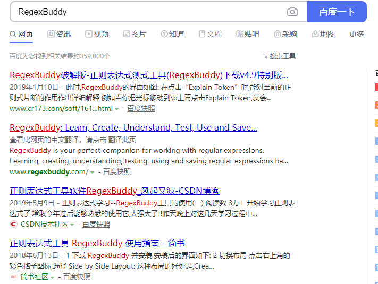Viewport: 378px width, 284px height.
Task: Go to the 文库 tab
Action: tap(210, 34)
